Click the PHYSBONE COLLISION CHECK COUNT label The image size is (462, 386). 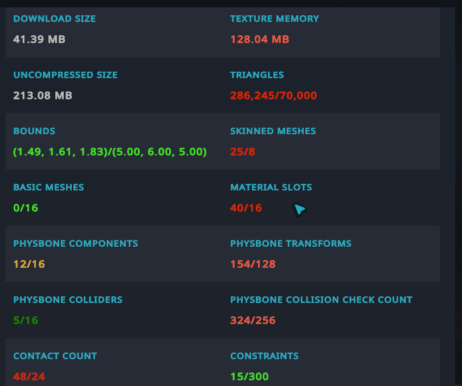pos(321,300)
